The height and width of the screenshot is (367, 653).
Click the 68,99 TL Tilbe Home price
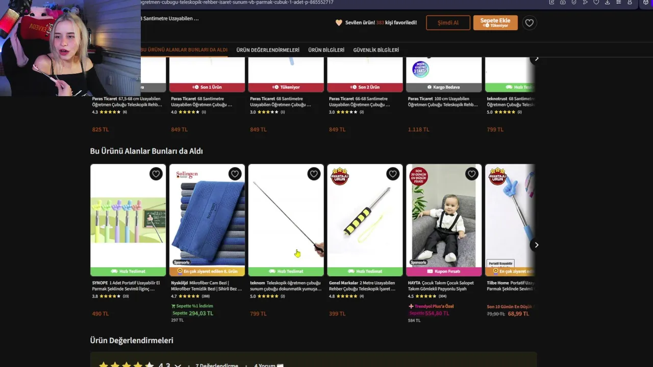[518, 313]
